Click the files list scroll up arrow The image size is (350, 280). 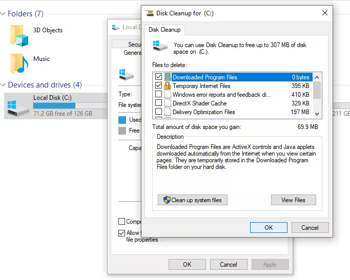(317, 77)
